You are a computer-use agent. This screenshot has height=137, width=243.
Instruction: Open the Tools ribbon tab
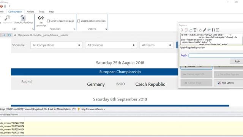point(41,12)
